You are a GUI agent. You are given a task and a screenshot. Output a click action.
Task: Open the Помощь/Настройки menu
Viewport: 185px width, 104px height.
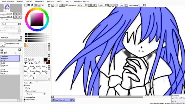(81, 1)
